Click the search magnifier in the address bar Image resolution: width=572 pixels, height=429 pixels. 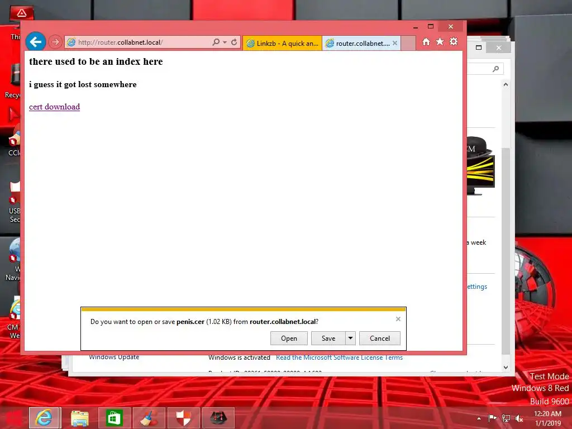click(x=216, y=42)
